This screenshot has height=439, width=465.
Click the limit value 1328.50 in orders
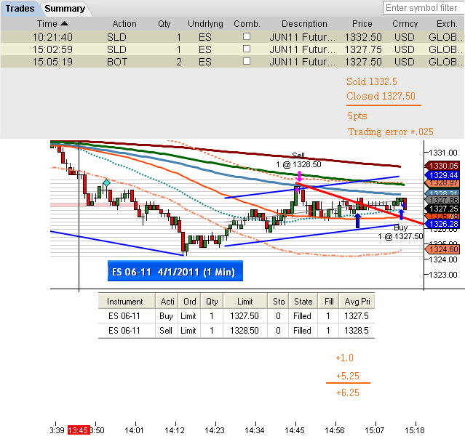[245, 330]
